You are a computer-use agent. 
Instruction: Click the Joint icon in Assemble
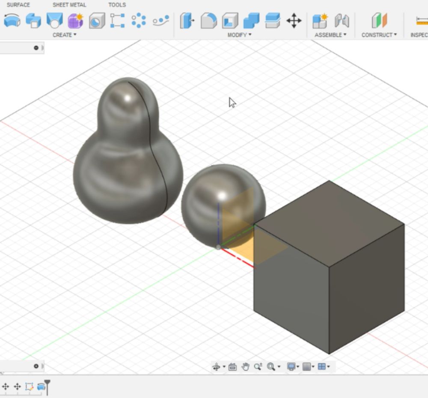[x=342, y=21]
